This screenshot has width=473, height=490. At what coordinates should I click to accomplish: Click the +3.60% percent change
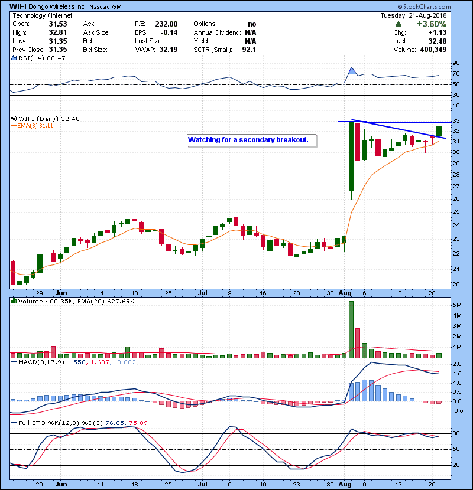click(432, 24)
